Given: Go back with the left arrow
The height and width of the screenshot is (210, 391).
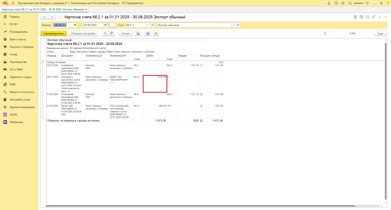Looking at the screenshot, I should coord(44,17).
